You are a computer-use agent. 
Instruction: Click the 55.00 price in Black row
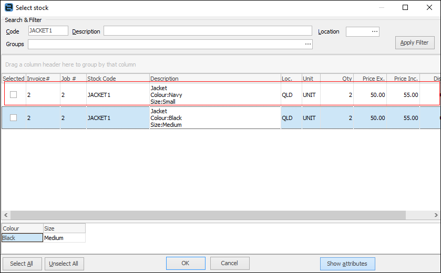click(x=411, y=118)
